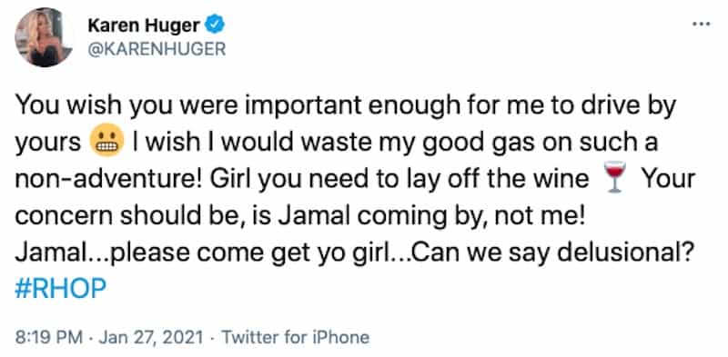728x357 pixels.
Task: Click the word "delusional?" in the tweet
Action: point(625,253)
